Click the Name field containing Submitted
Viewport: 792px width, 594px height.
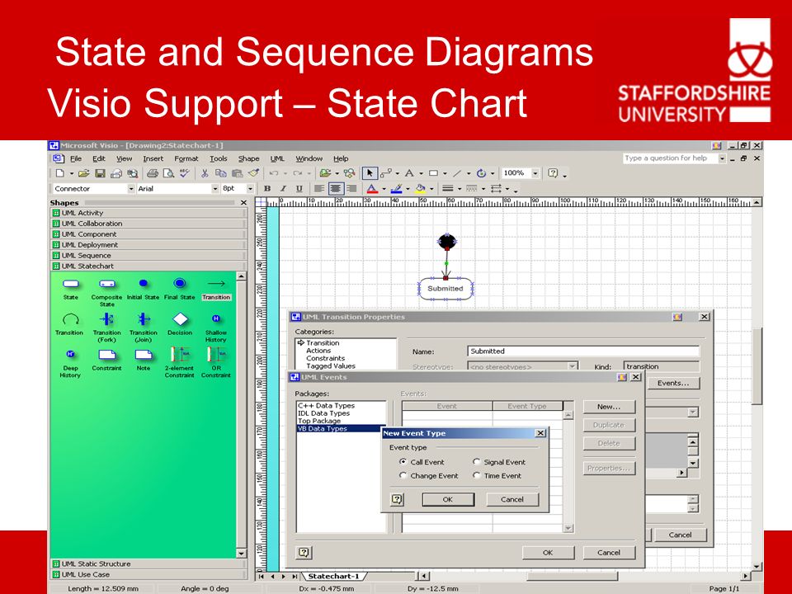(x=583, y=351)
